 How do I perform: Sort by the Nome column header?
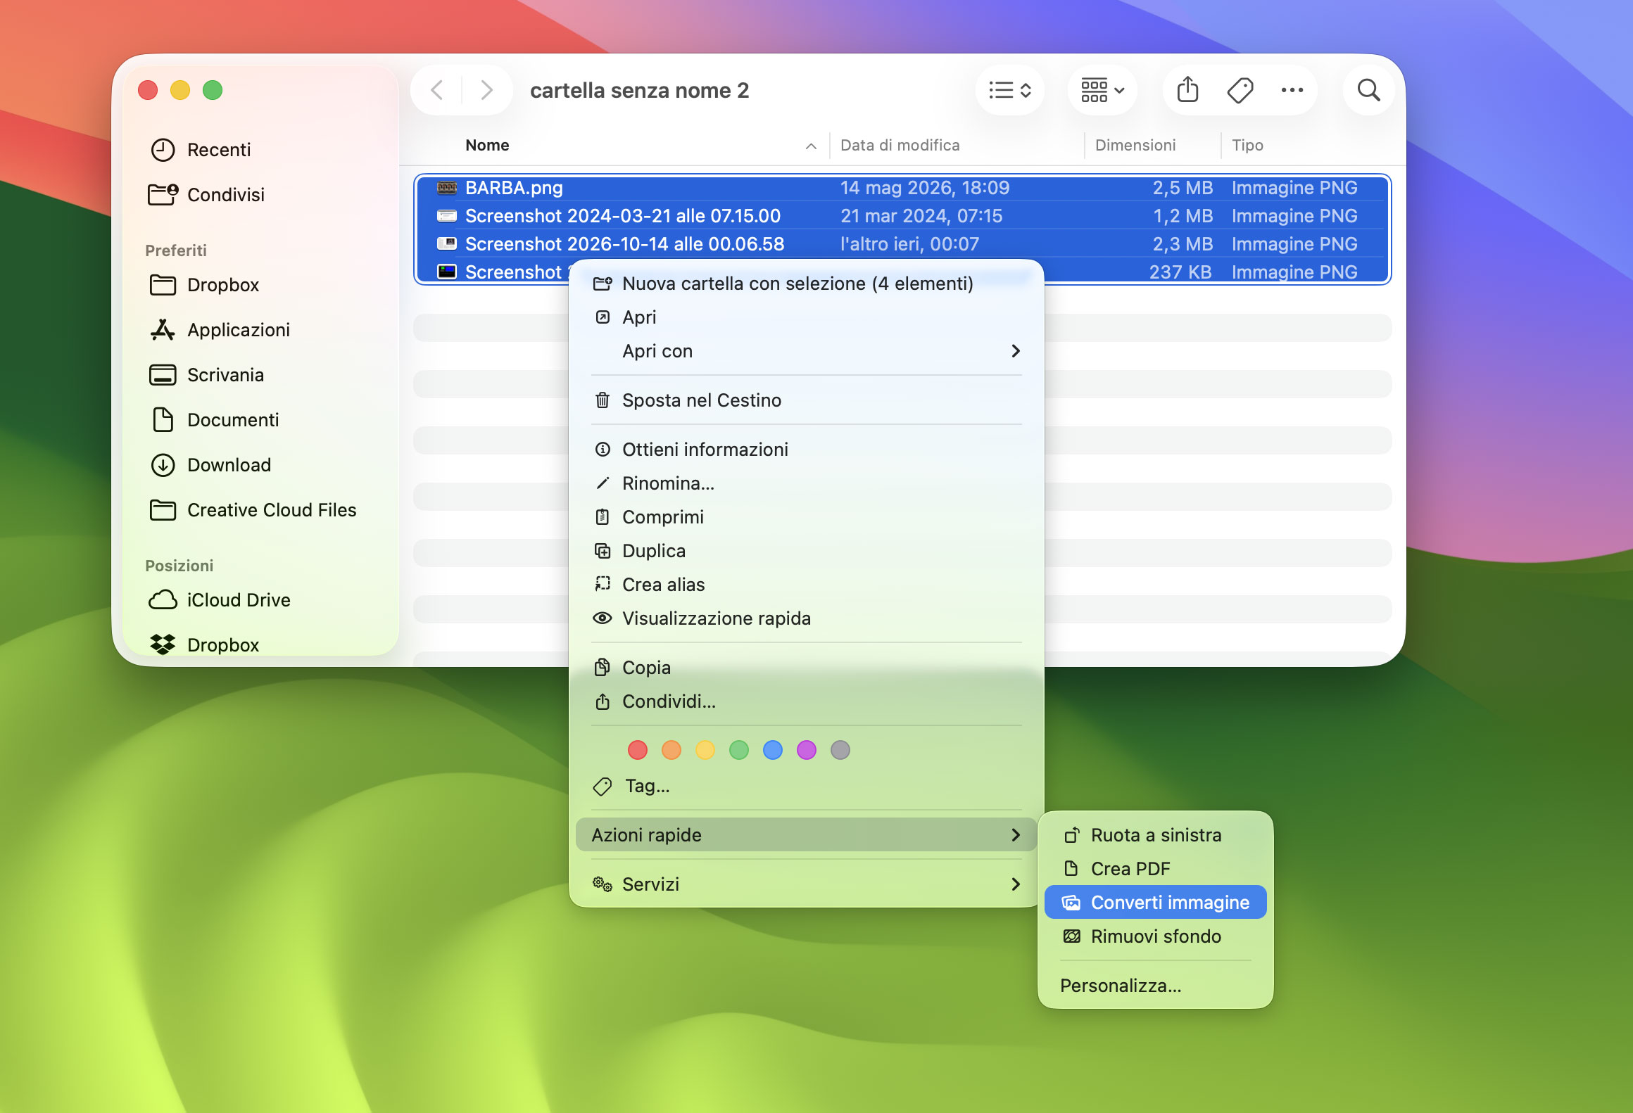click(487, 145)
